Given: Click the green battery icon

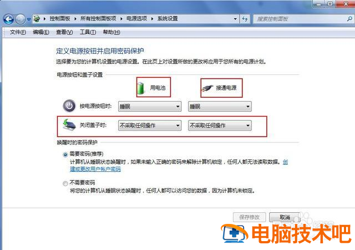Looking at the screenshot, I should [141, 88].
